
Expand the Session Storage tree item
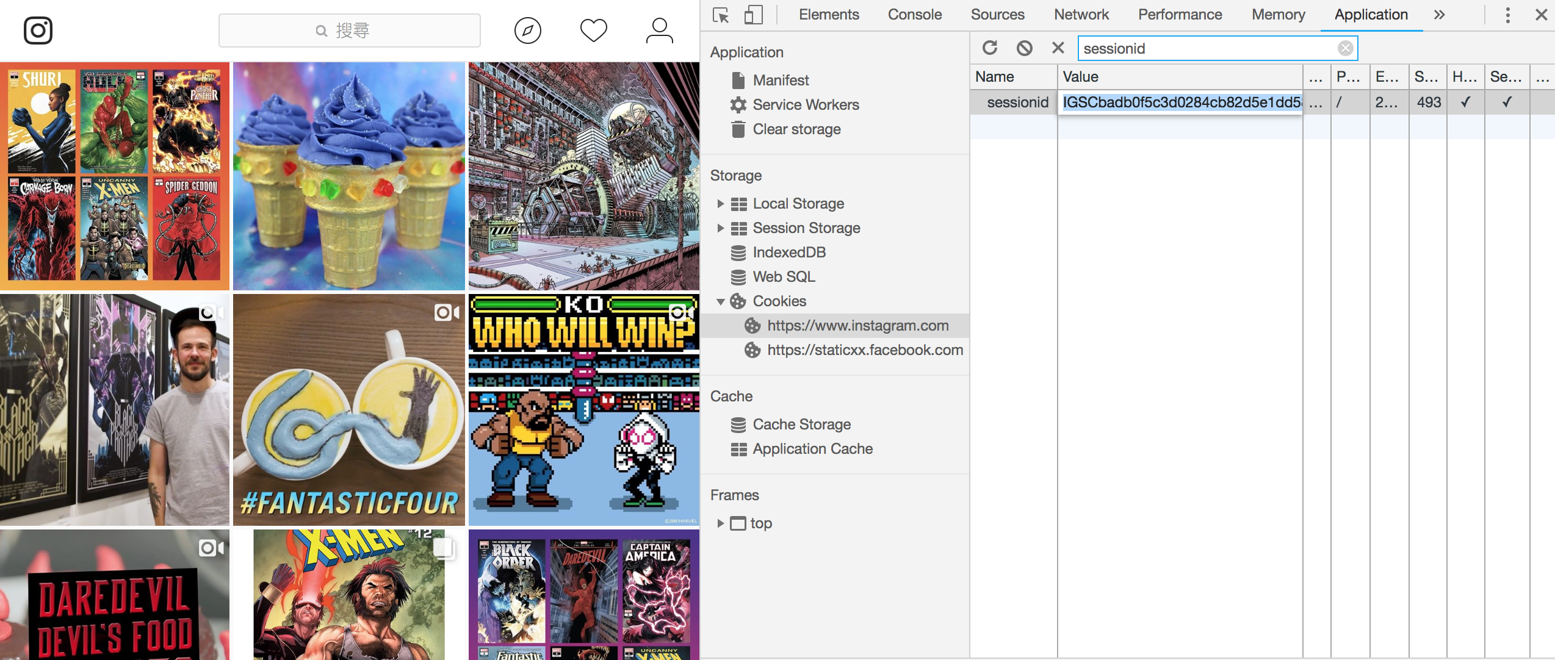click(x=720, y=228)
